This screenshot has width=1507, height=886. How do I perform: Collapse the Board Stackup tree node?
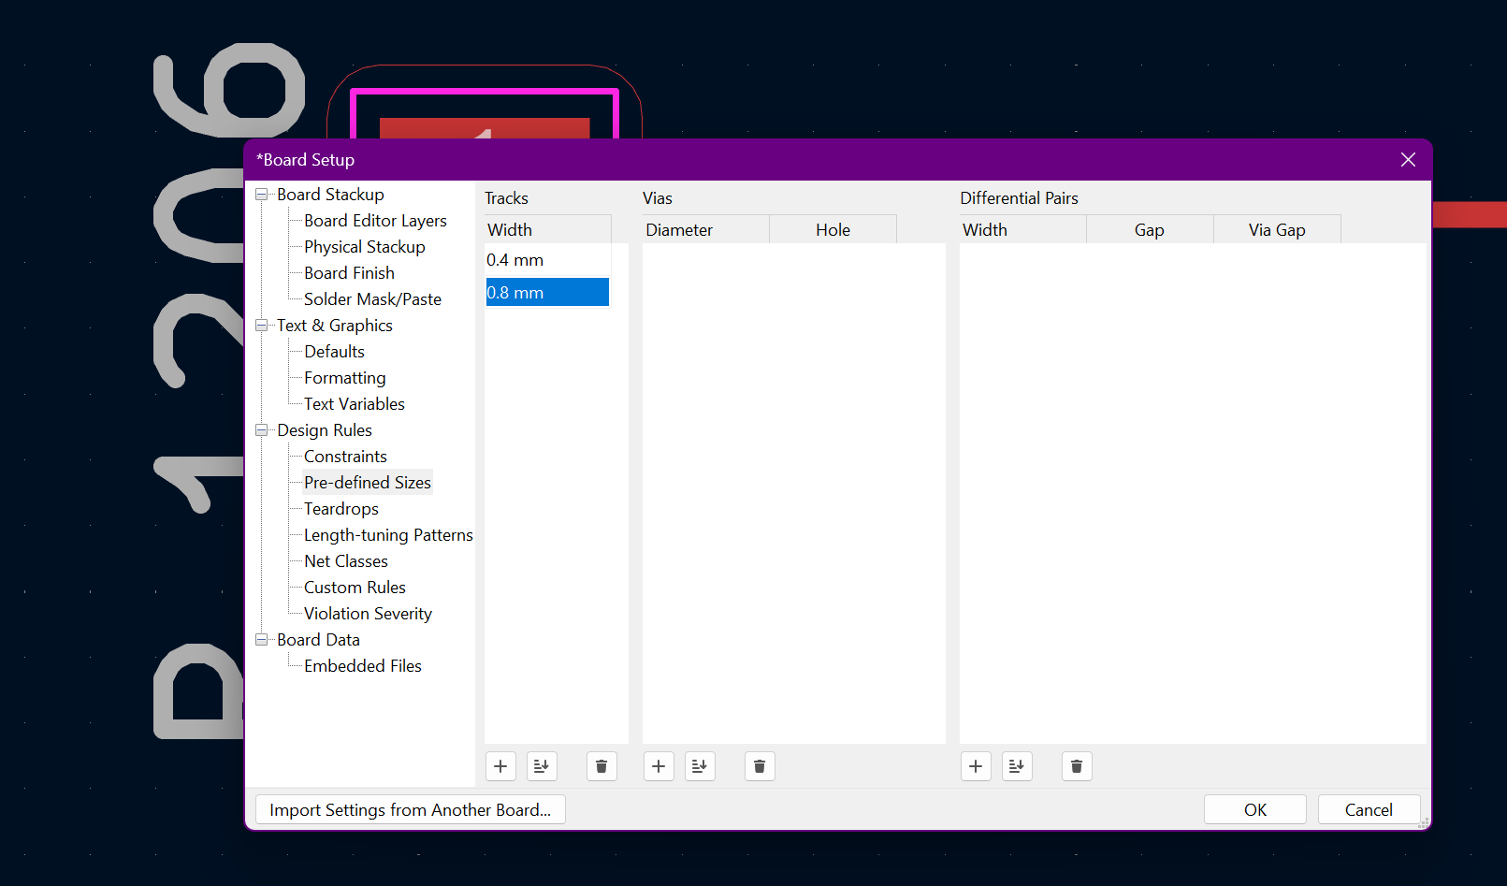[262, 195]
